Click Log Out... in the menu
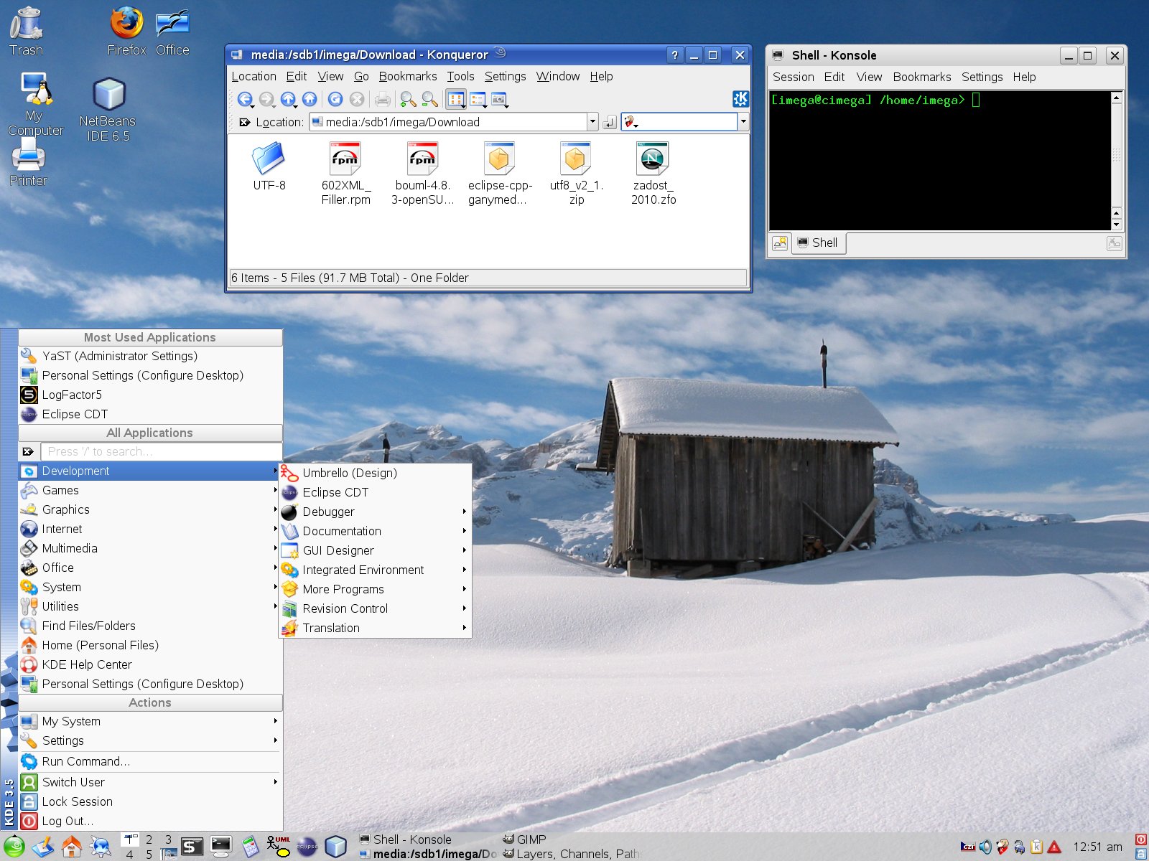 (149, 821)
